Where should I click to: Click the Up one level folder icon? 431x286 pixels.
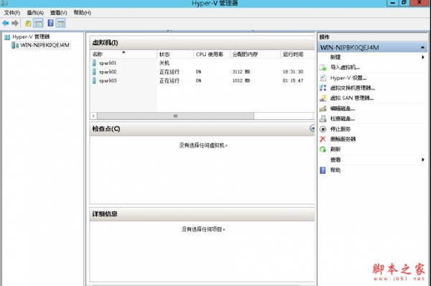[x=28, y=24]
